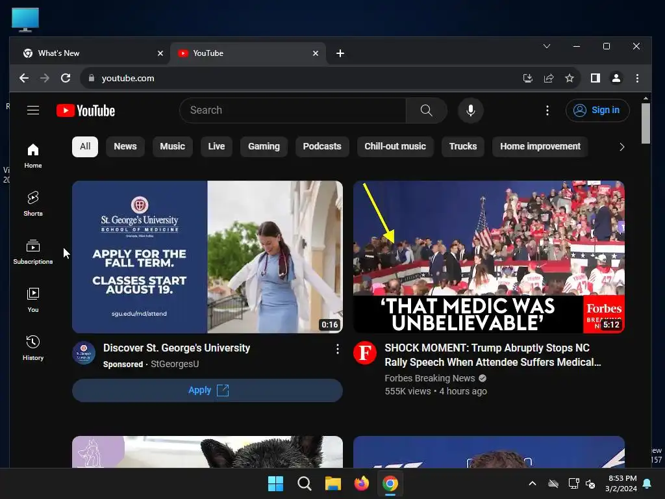665x499 pixels.
Task: Select the Chill-out music chip
Action: tap(395, 146)
